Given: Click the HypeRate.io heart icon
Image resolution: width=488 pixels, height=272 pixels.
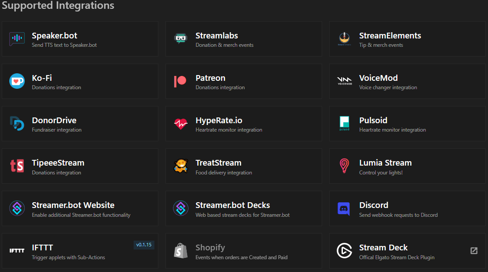Looking at the screenshot, I should click(x=181, y=124).
